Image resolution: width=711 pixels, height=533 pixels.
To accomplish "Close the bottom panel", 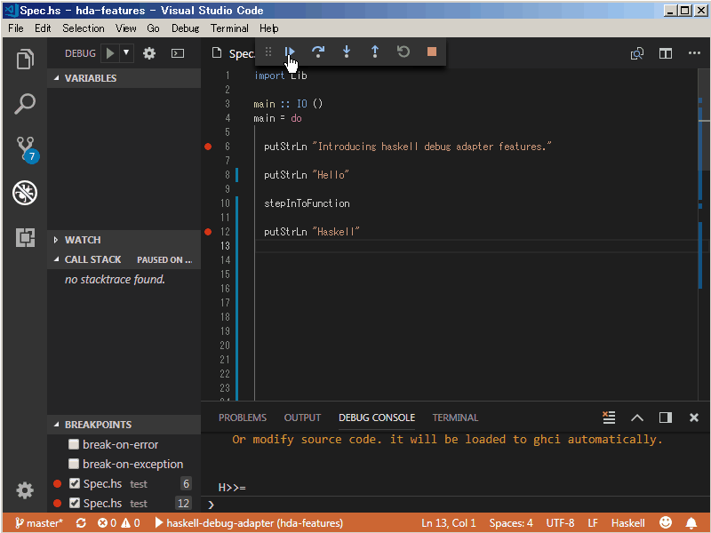I will click(x=694, y=418).
